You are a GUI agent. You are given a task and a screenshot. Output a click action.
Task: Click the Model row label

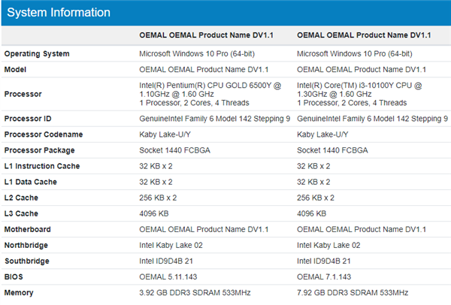coord(17,69)
